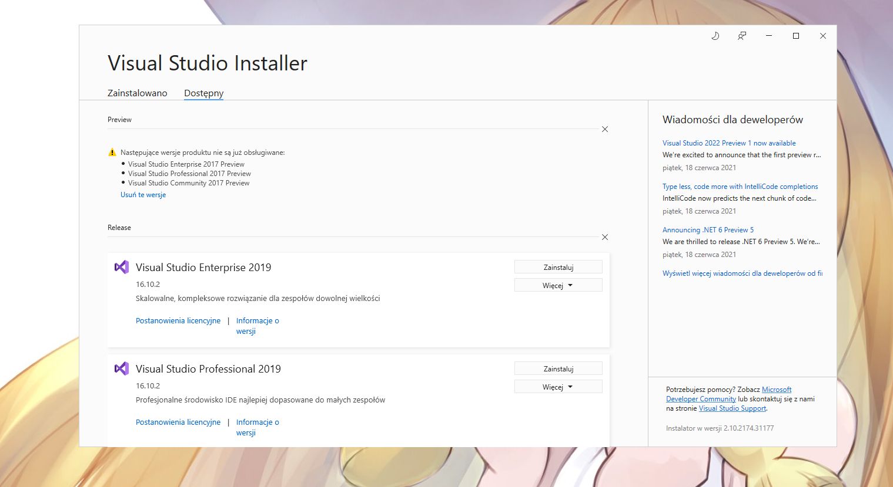Collapse the Release section with X icon
893x487 pixels.
point(605,237)
